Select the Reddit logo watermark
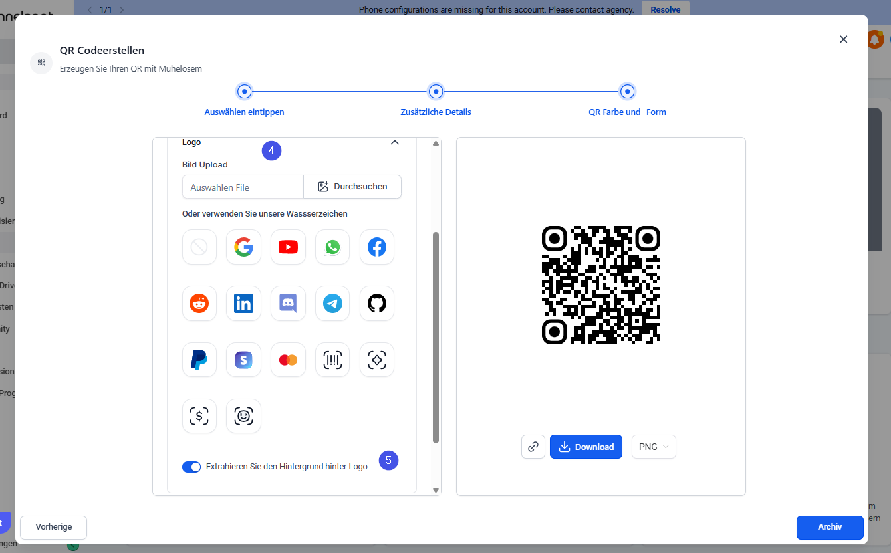This screenshot has width=891, height=553. tap(199, 304)
